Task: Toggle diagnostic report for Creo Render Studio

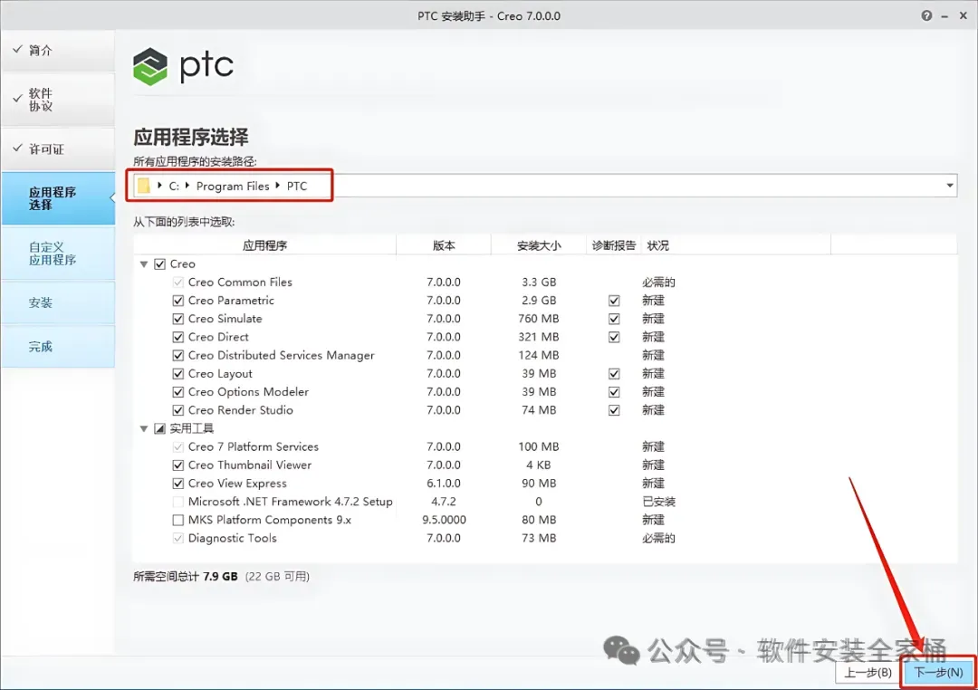Action: click(x=614, y=410)
